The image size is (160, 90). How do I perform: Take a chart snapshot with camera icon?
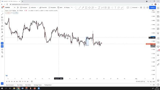click(x=147, y=7)
